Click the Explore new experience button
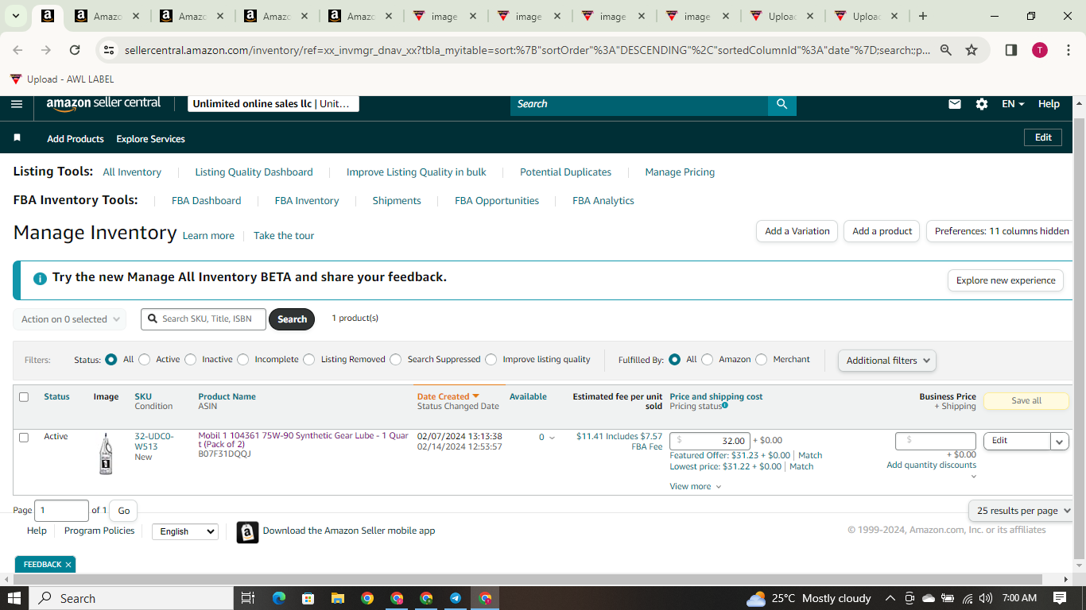This screenshot has width=1086, height=610. pos(1006,280)
